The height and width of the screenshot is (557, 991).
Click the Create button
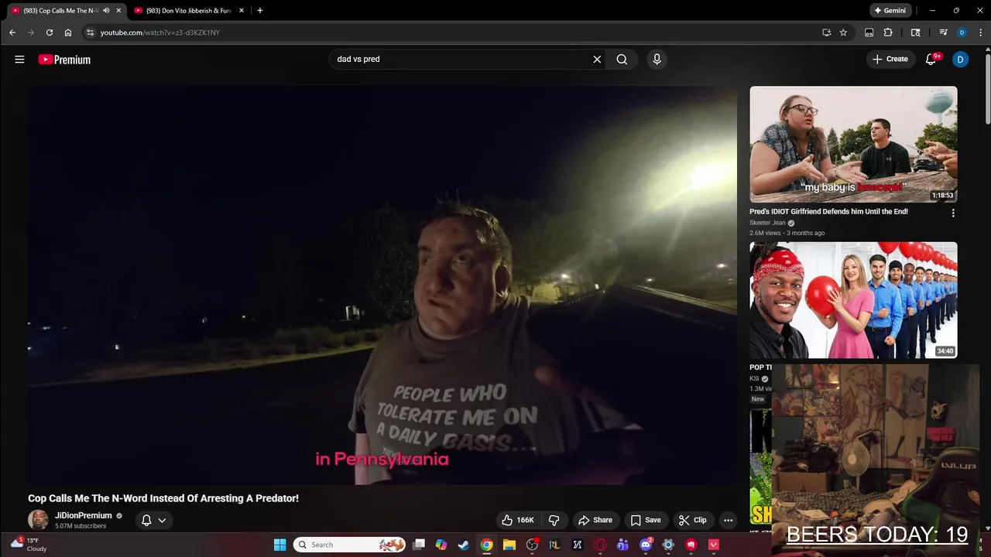click(x=890, y=60)
